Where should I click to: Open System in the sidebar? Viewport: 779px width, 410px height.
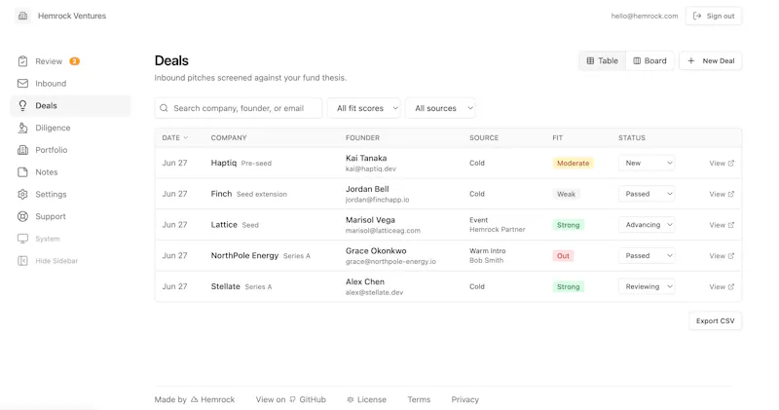tap(70, 239)
